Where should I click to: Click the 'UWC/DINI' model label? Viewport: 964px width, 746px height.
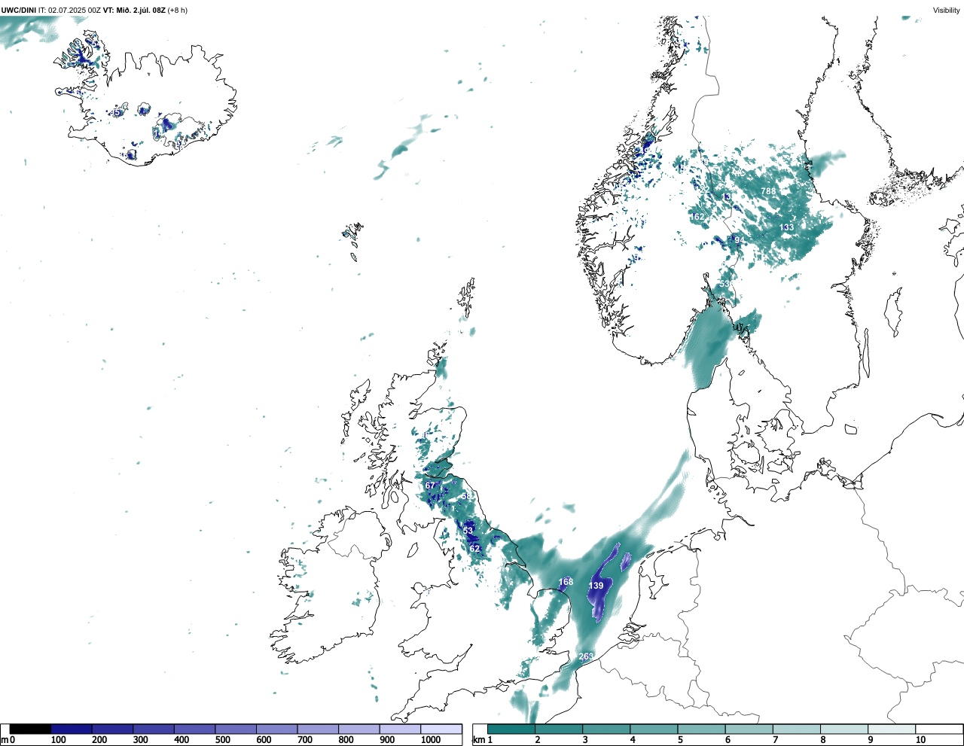[18, 10]
